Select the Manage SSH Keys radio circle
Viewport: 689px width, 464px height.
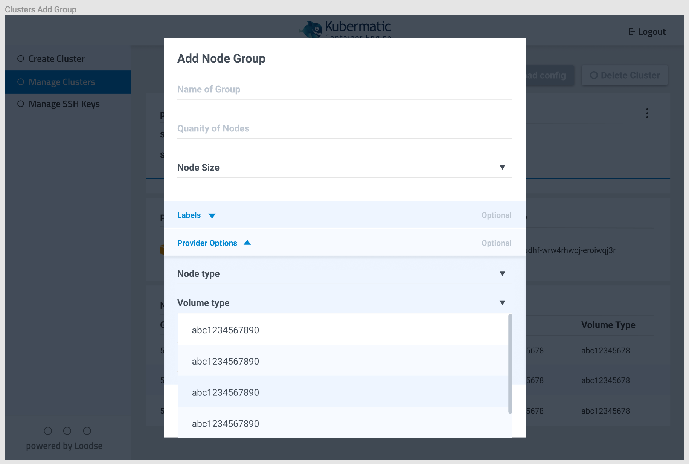coord(20,104)
